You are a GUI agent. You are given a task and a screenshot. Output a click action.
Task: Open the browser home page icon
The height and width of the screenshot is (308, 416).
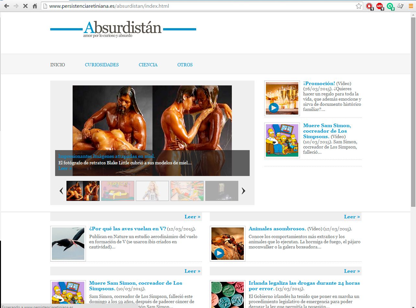click(35, 6)
